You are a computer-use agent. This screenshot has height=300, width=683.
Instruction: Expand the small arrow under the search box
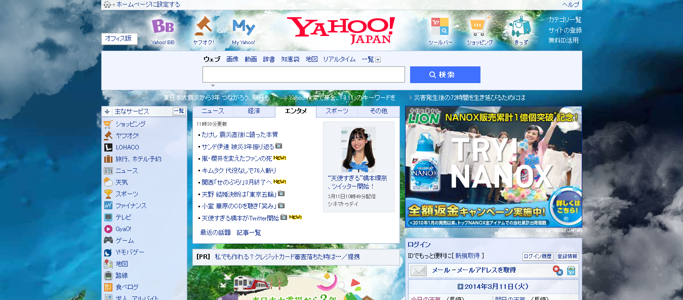213,86
